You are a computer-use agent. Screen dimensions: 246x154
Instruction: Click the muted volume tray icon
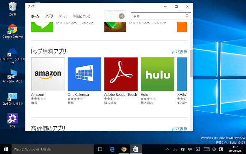[190, 149]
